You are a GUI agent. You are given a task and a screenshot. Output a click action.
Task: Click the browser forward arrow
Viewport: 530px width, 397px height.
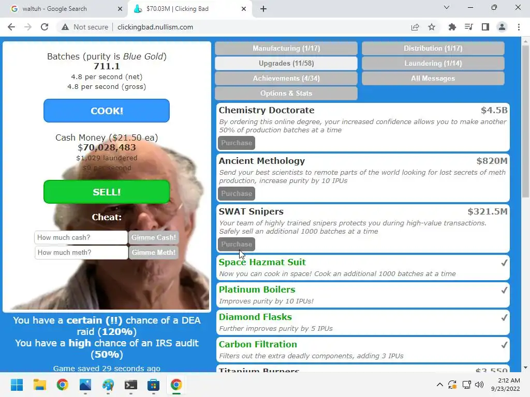28,27
